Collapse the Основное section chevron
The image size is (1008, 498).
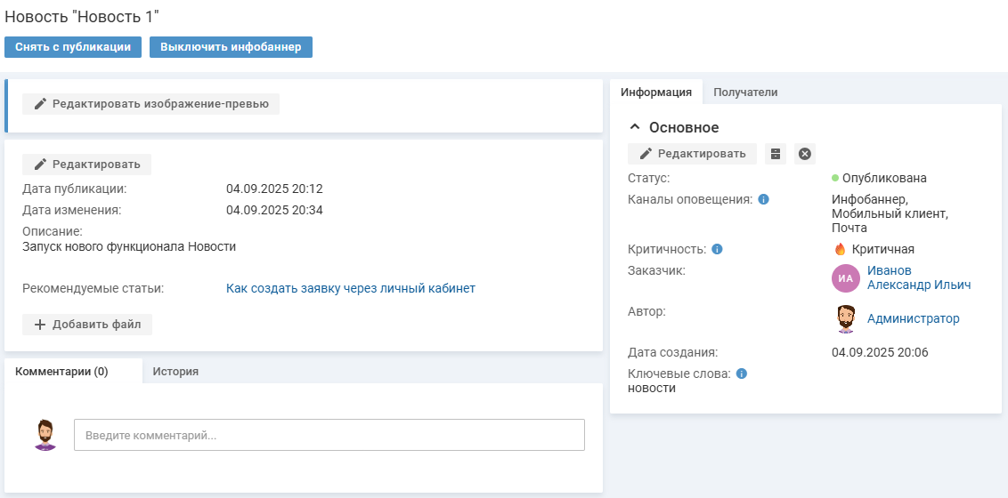[x=635, y=127]
